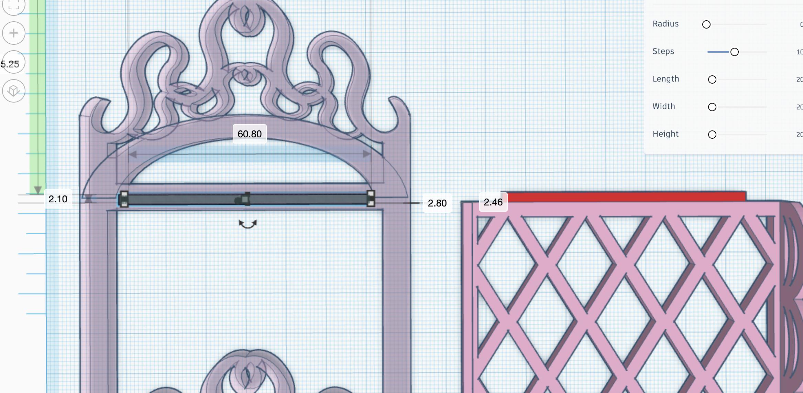Click bottom-right corner handle of selected bar
Viewport: 803px width, 393px height.
(371, 203)
